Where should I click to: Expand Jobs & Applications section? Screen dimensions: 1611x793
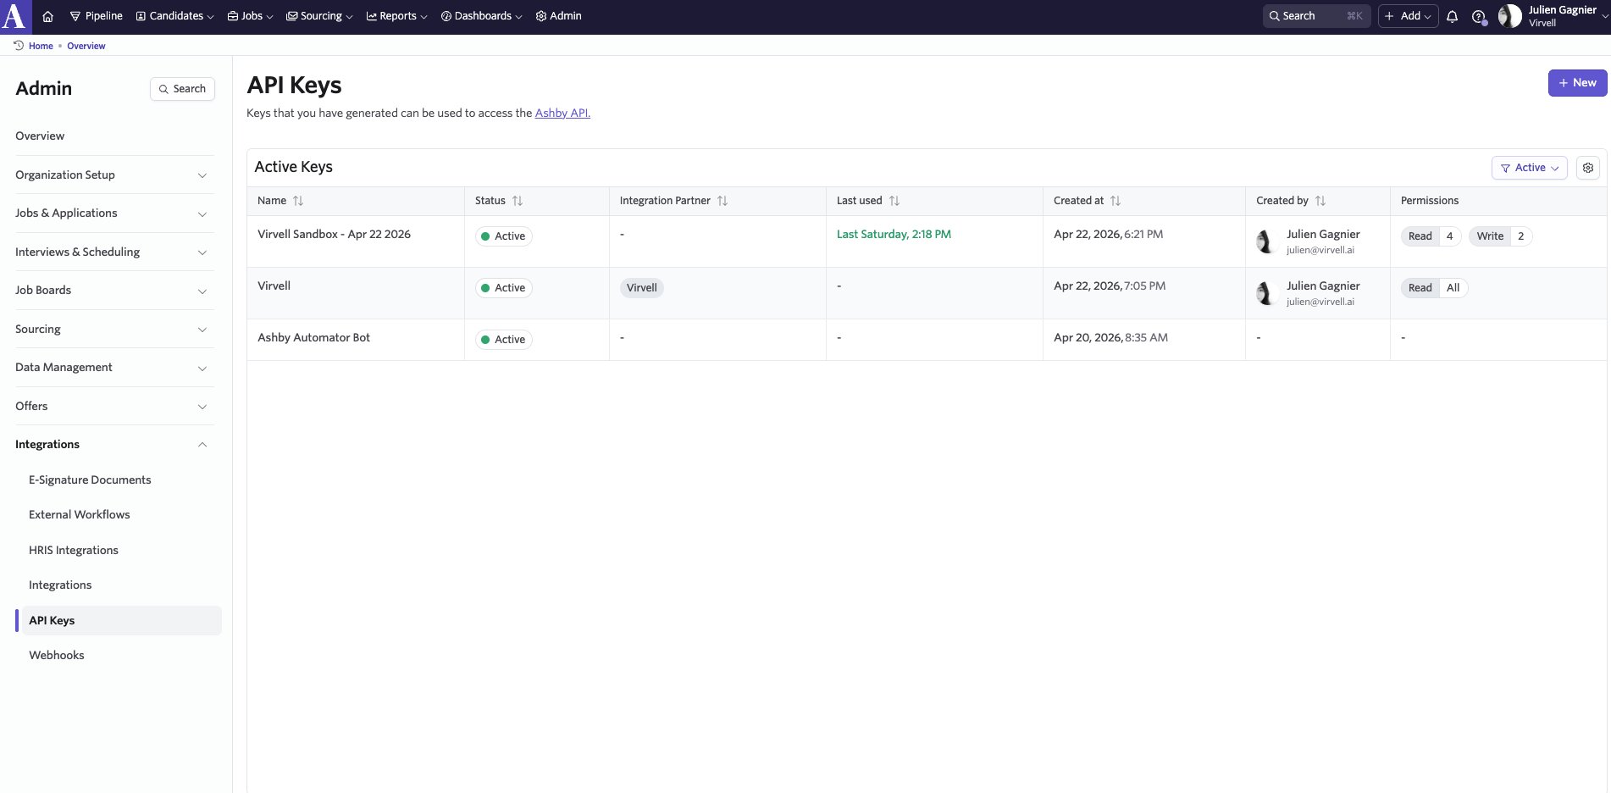(114, 213)
